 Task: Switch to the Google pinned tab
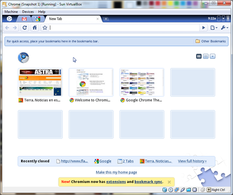coord(38,19)
